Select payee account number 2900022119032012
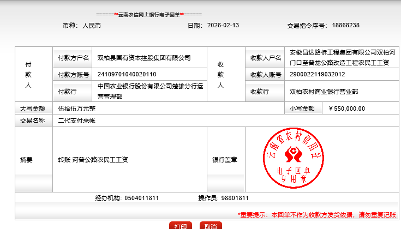 point(316,75)
